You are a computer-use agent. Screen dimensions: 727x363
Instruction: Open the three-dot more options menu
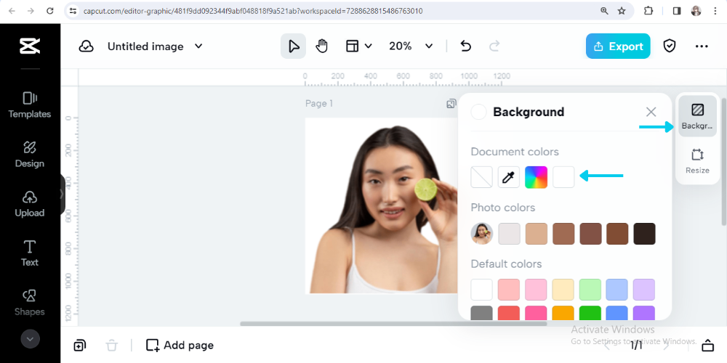click(x=702, y=46)
